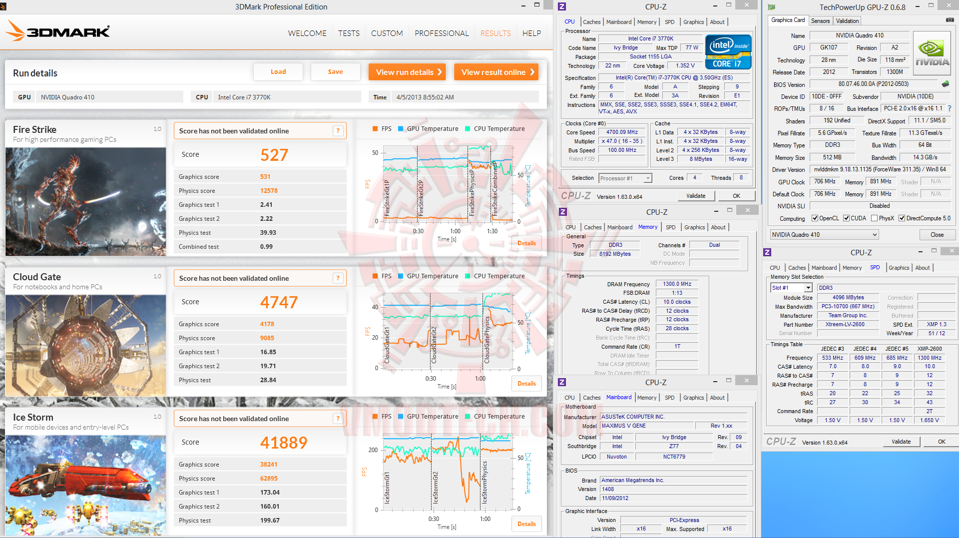The width and height of the screenshot is (959, 538).
Task: Click the Cloud Gate benchmark thumbnail
Action: [86, 346]
